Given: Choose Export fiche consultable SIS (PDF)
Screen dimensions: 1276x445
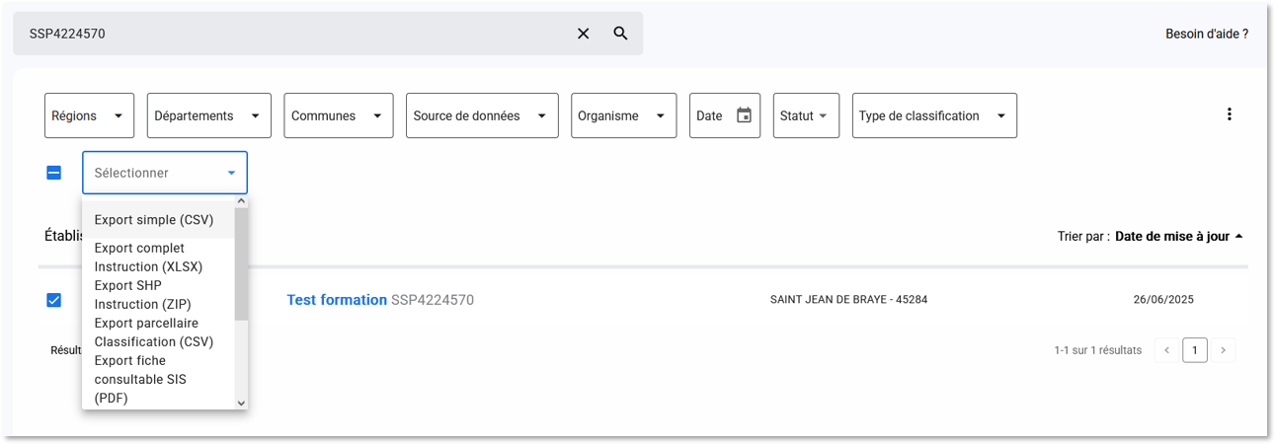Looking at the screenshot, I should click(x=158, y=379).
